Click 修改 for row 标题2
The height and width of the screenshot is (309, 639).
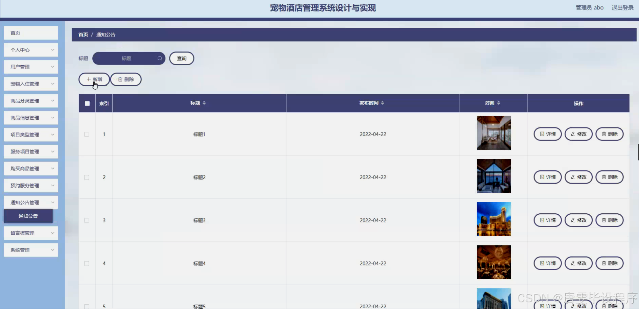tap(578, 177)
